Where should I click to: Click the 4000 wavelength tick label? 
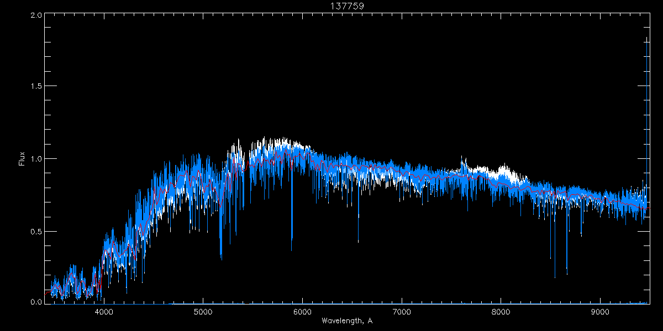coord(104,313)
